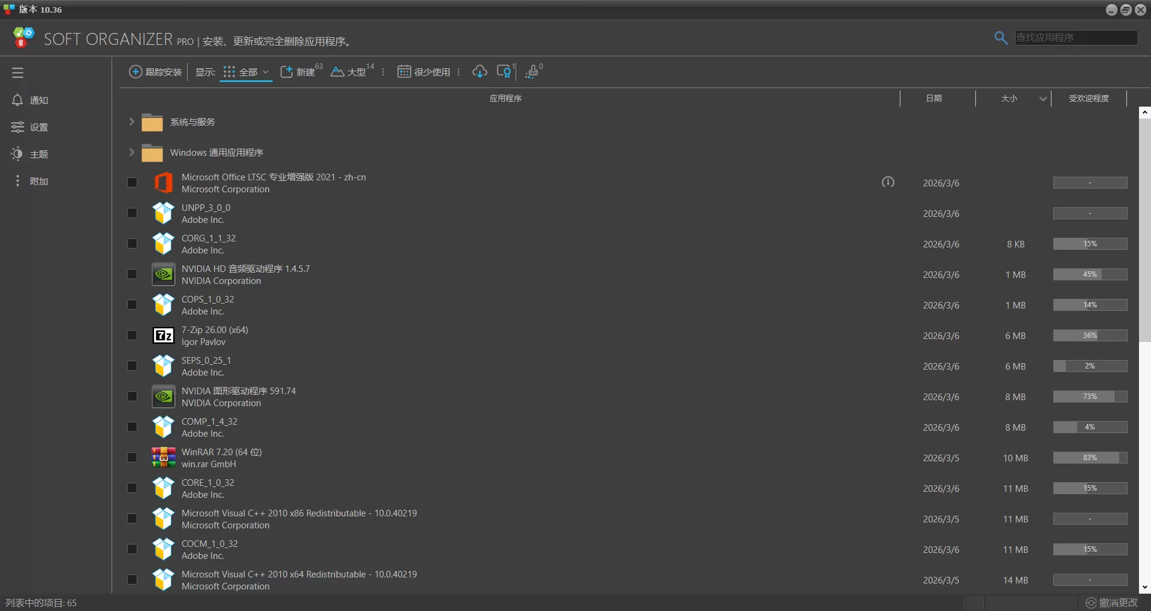Check the 7-Zip 26.00 (x64) checkbox
1151x611 pixels.
(x=132, y=335)
